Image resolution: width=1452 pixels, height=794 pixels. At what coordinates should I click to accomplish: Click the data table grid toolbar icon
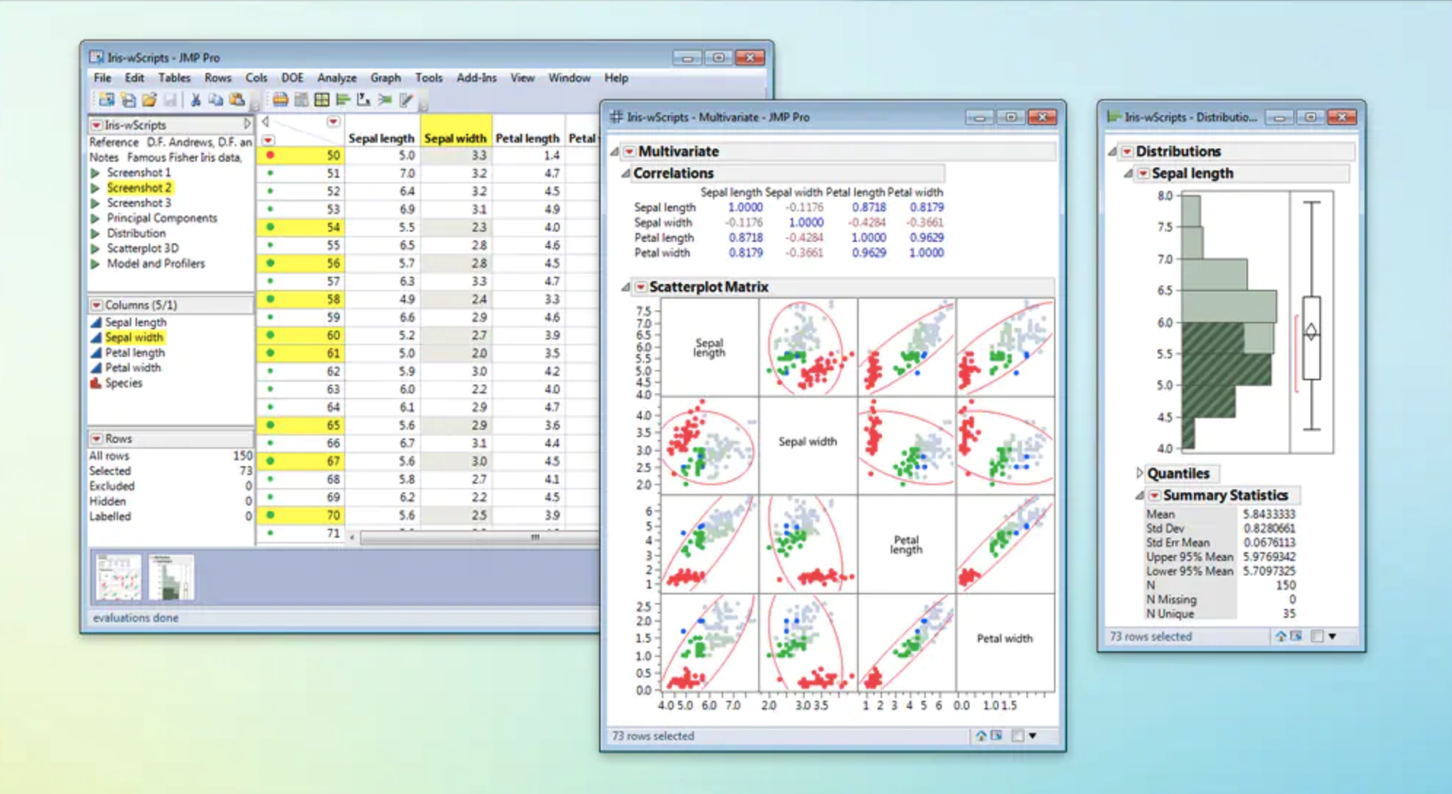pyautogui.click(x=321, y=100)
